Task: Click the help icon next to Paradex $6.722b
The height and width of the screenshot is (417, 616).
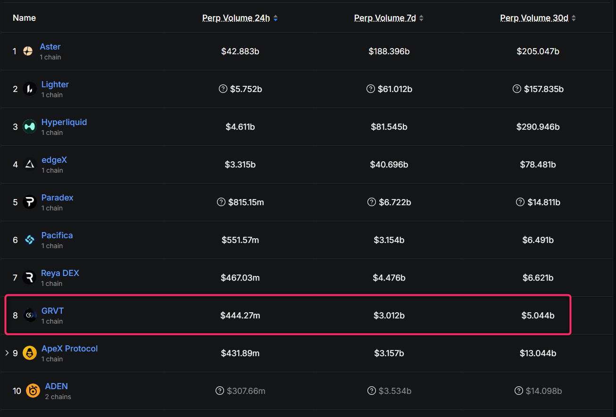Action: [372, 202]
